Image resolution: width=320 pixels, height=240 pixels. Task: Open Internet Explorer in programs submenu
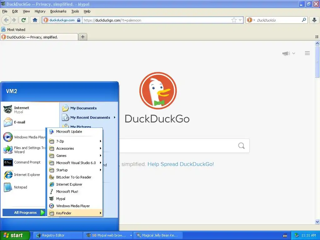[75, 184]
